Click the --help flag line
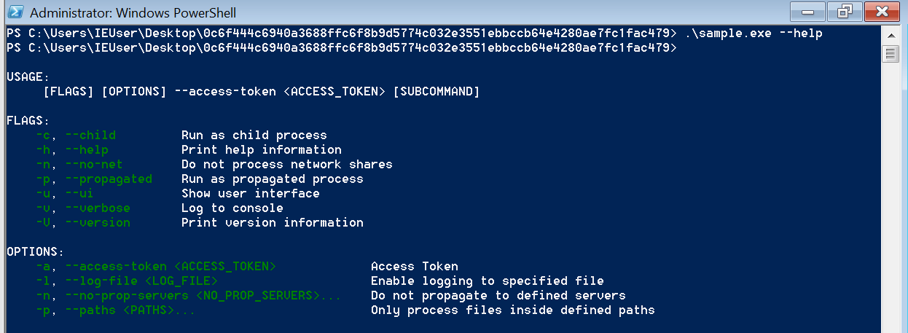This screenshot has width=908, height=333. click(189, 149)
